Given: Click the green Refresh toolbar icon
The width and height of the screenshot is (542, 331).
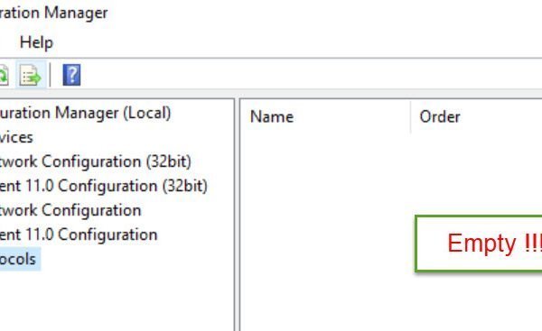Looking at the screenshot, I should tap(4, 75).
